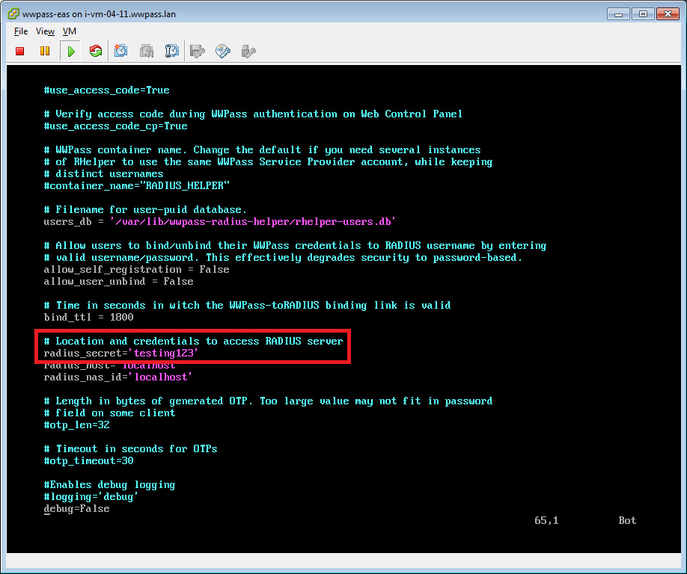Take a snapshot of the VM
687x574 pixels.
[122, 51]
